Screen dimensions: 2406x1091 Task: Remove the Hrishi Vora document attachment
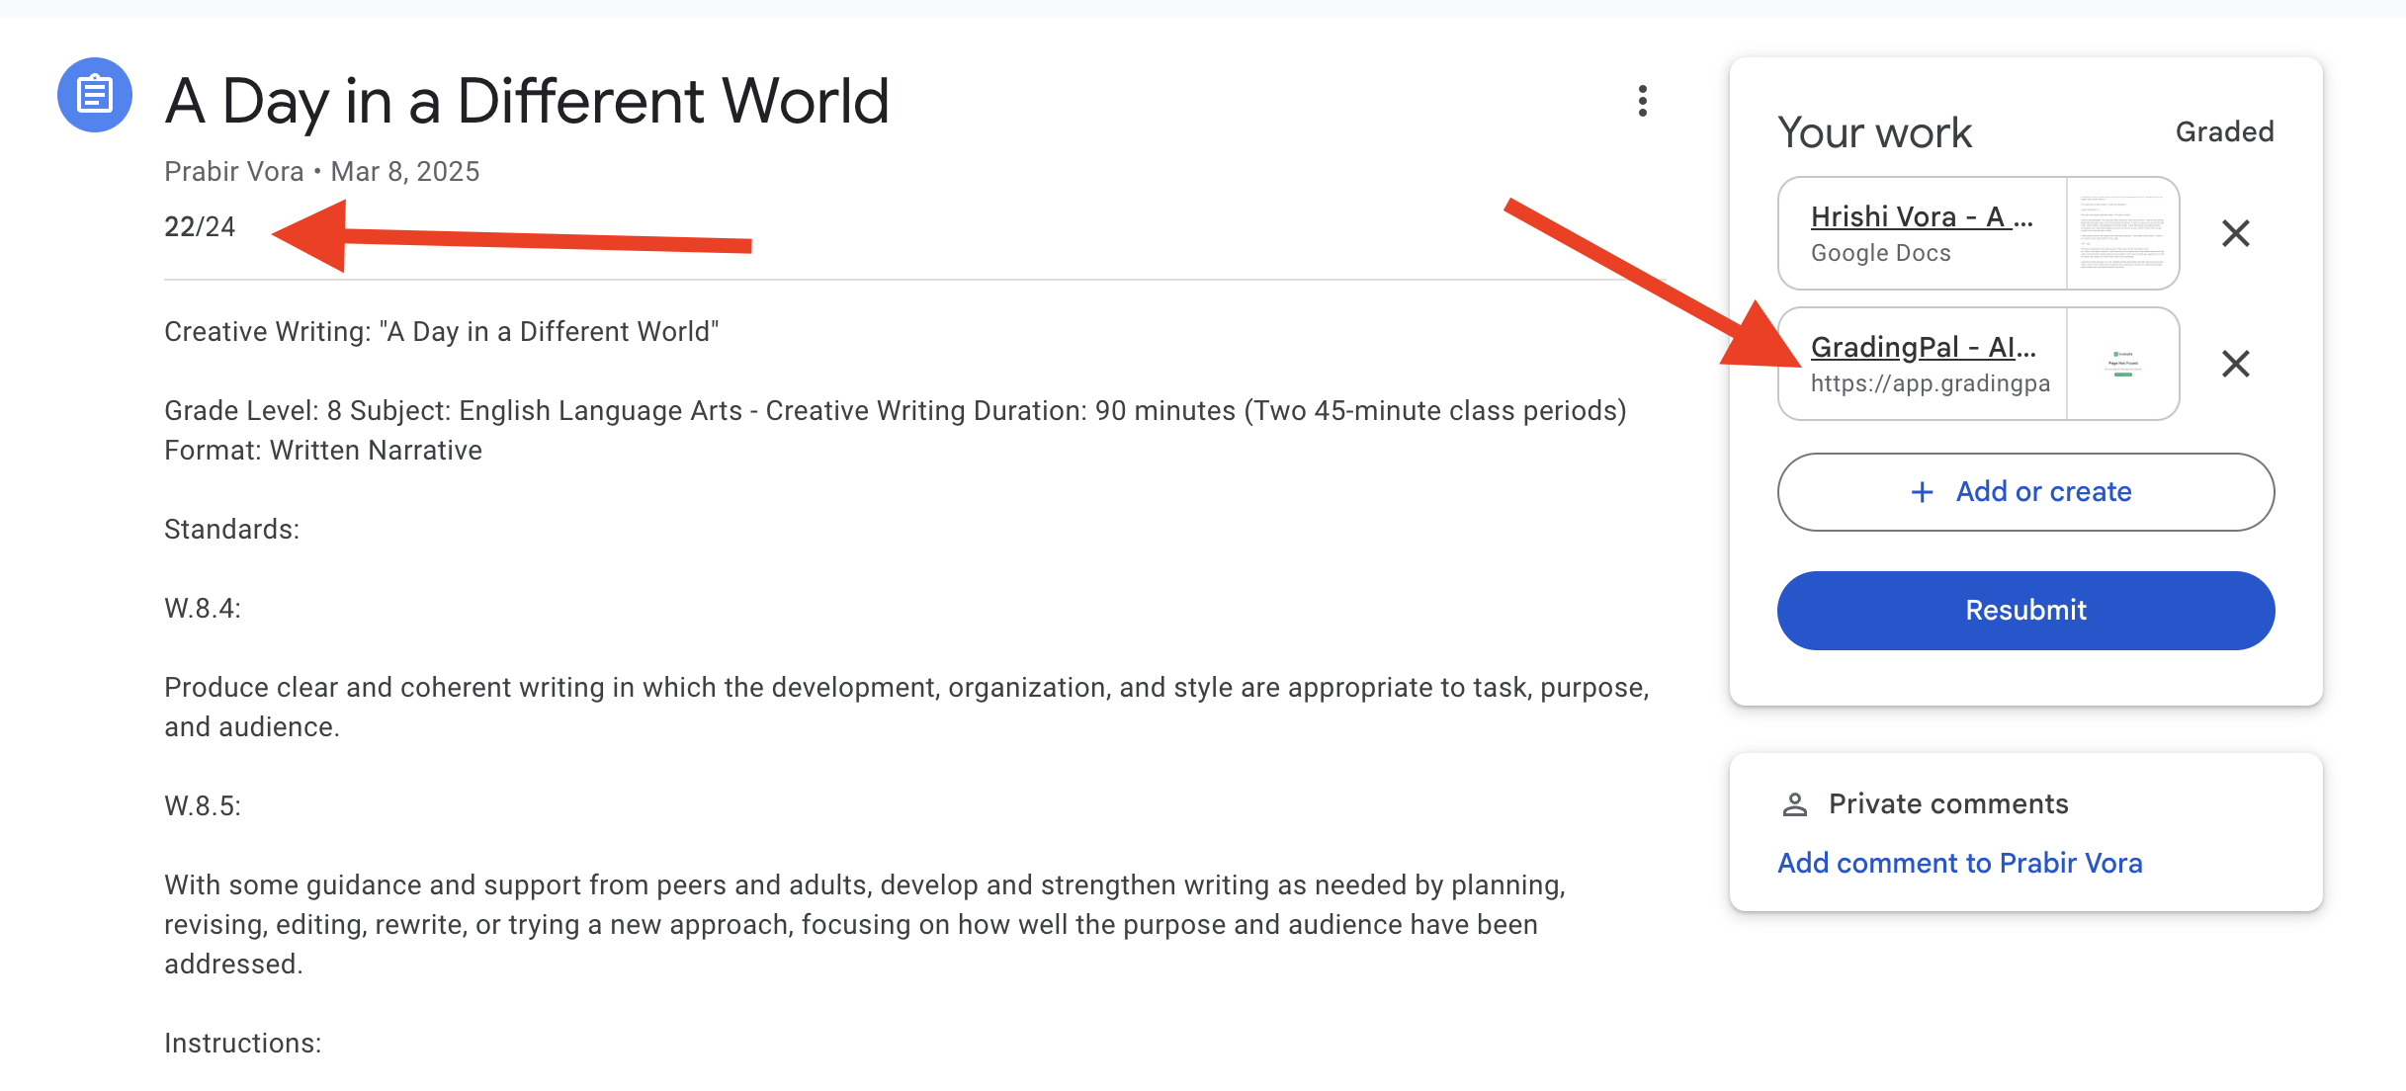(2235, 232)
